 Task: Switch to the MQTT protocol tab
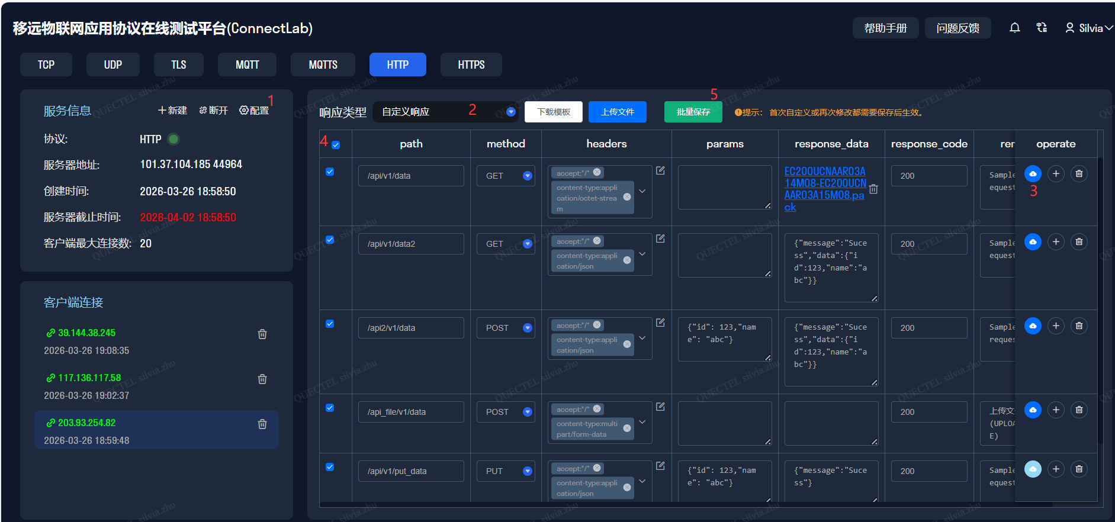(247, 65)
